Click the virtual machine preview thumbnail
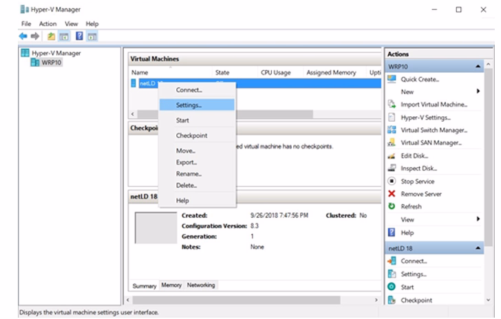 tap(156, 228)
